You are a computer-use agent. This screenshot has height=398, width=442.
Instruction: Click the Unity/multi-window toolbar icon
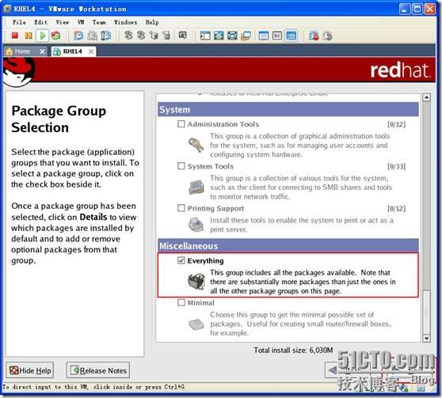tap(246, 36)
